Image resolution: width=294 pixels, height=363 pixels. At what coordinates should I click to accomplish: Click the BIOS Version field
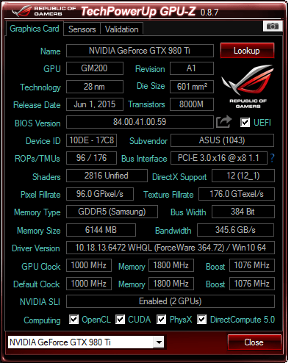coord(140,122)
